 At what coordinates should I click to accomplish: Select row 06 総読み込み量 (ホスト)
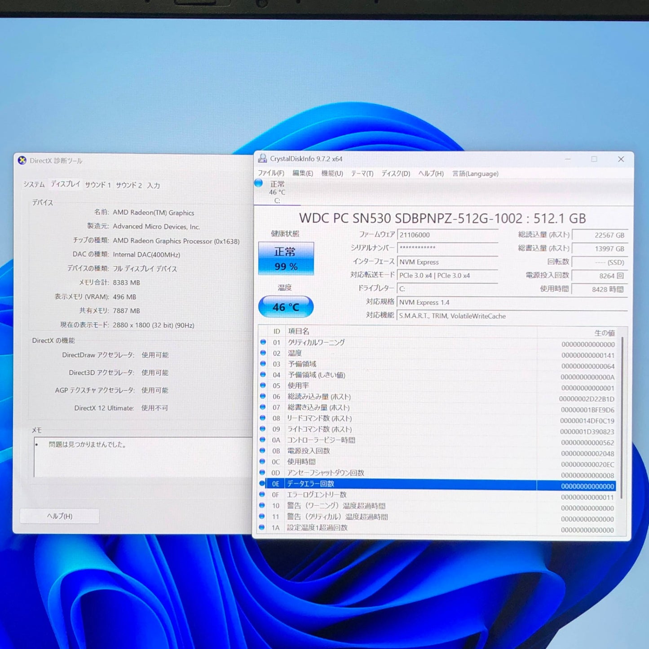click(437, 397)
